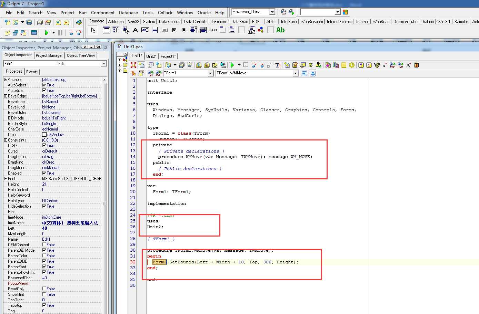Click the Height value 21

pyautogui.click(x=44, y=184)
